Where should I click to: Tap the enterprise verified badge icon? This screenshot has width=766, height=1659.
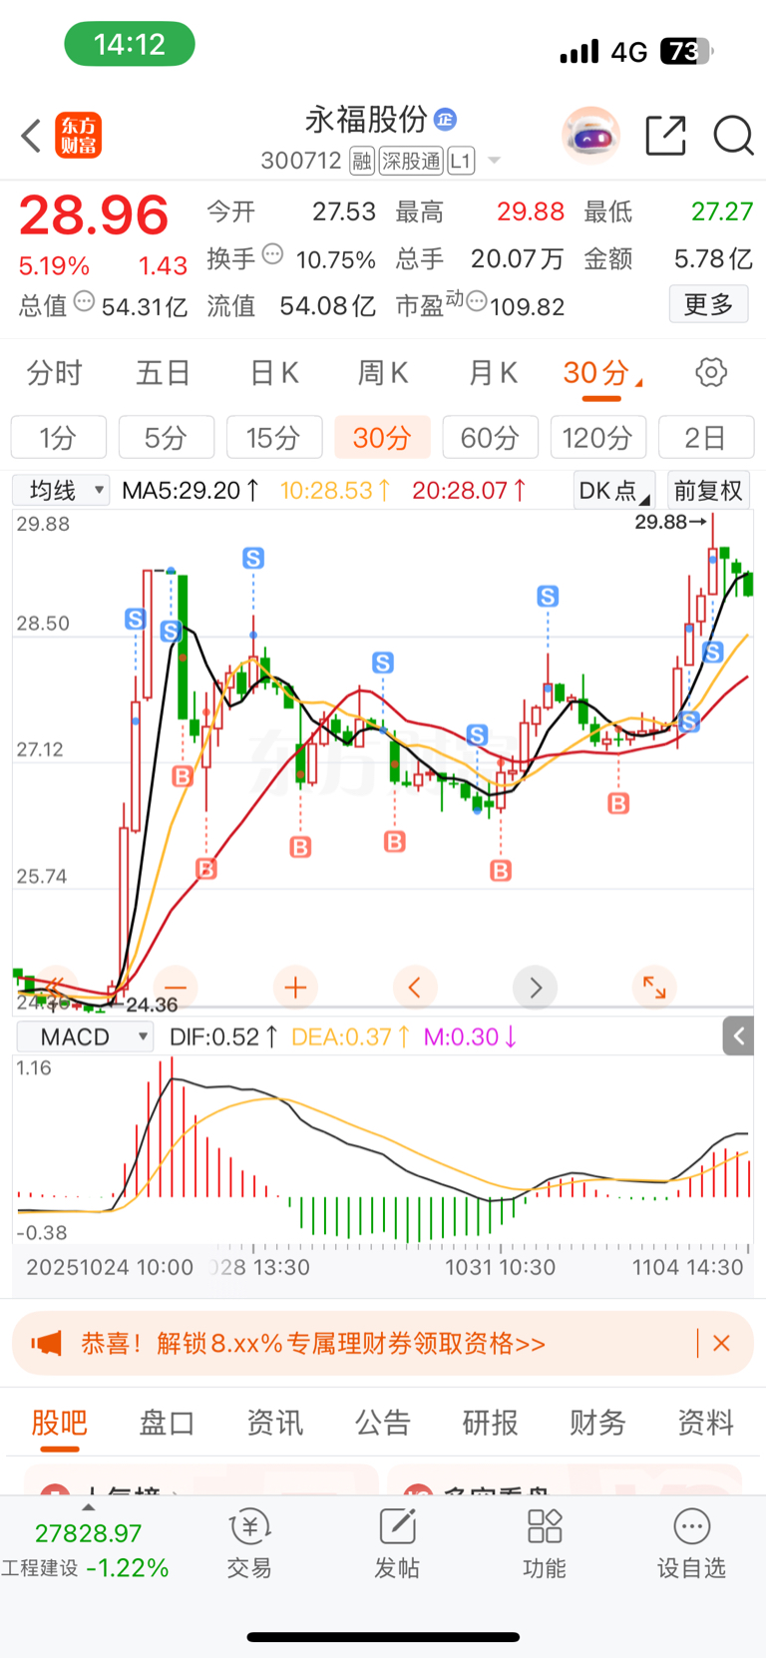pos(446,120)
